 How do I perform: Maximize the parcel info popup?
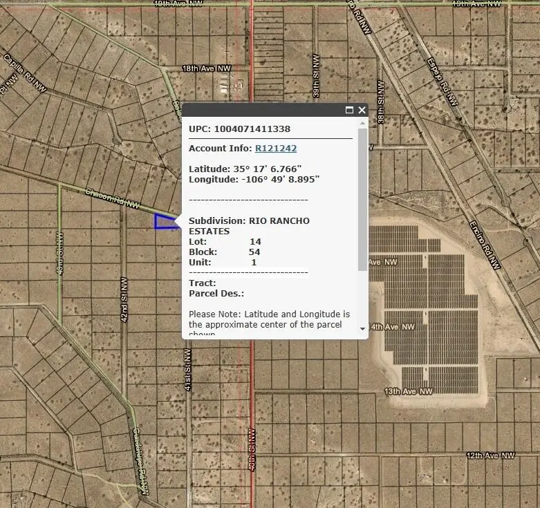(349, 110)
